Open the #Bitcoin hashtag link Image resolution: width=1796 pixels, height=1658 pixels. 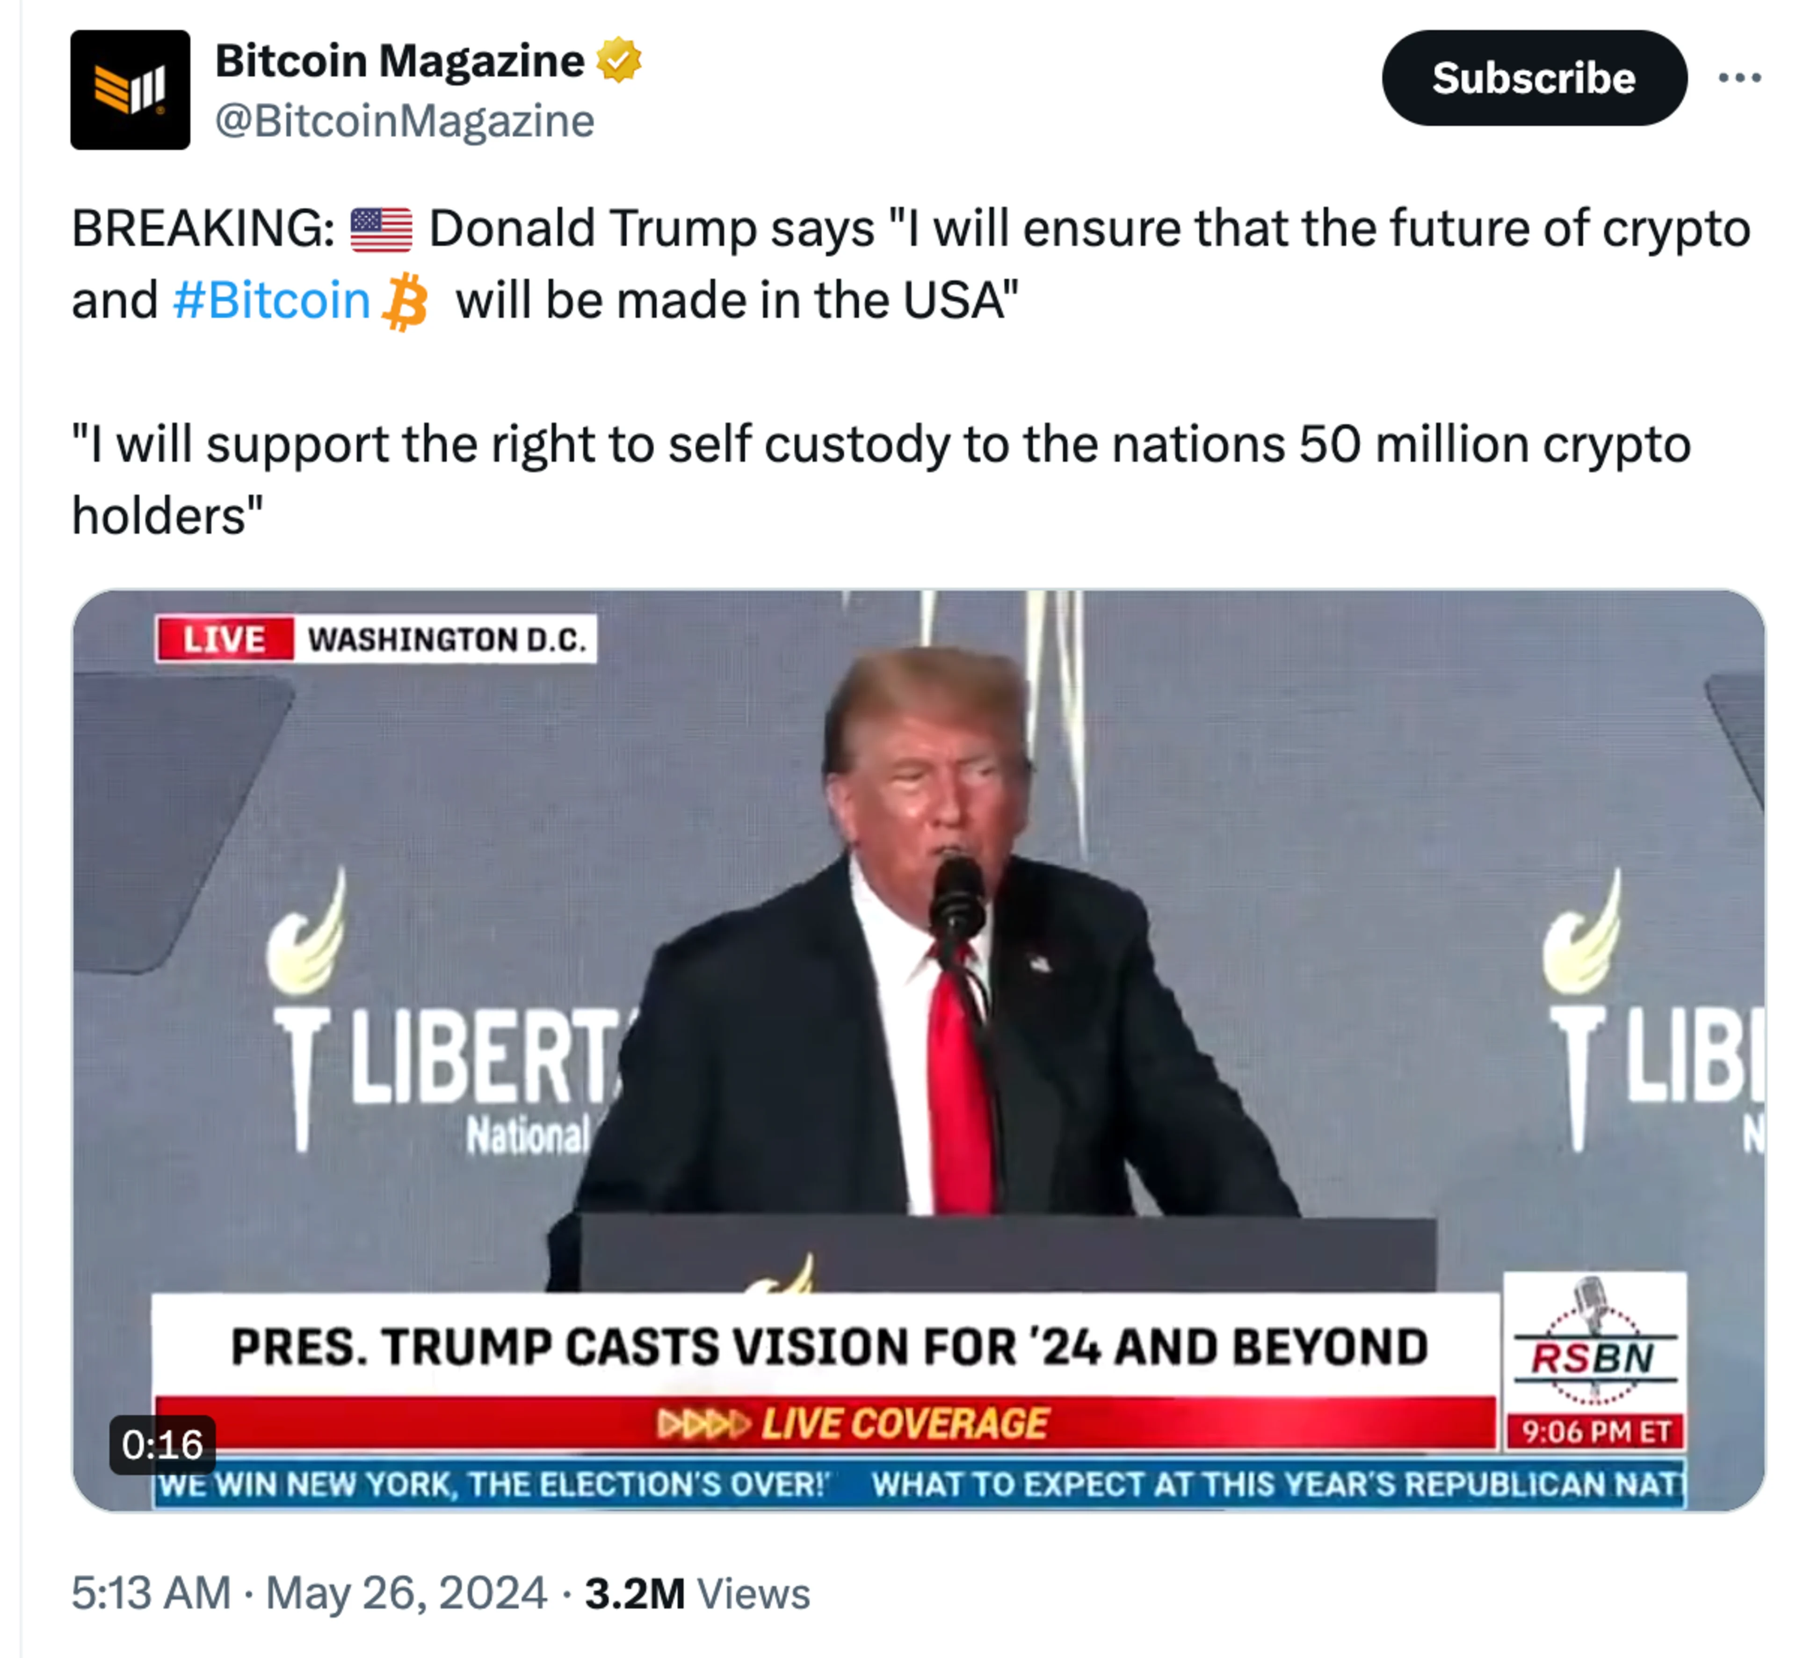pyautogui.click(x=271, y=300)
